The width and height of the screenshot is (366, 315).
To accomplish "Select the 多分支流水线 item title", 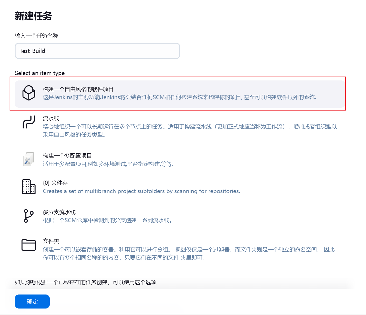I will 59,212.
